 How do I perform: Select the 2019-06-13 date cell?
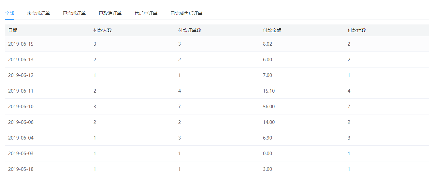21,60
